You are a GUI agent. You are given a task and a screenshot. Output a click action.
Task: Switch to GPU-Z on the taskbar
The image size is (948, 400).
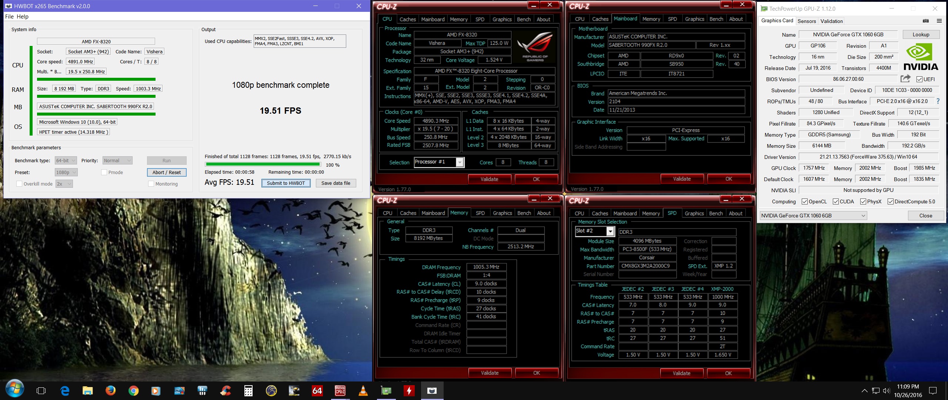click(x=386, y=391)
